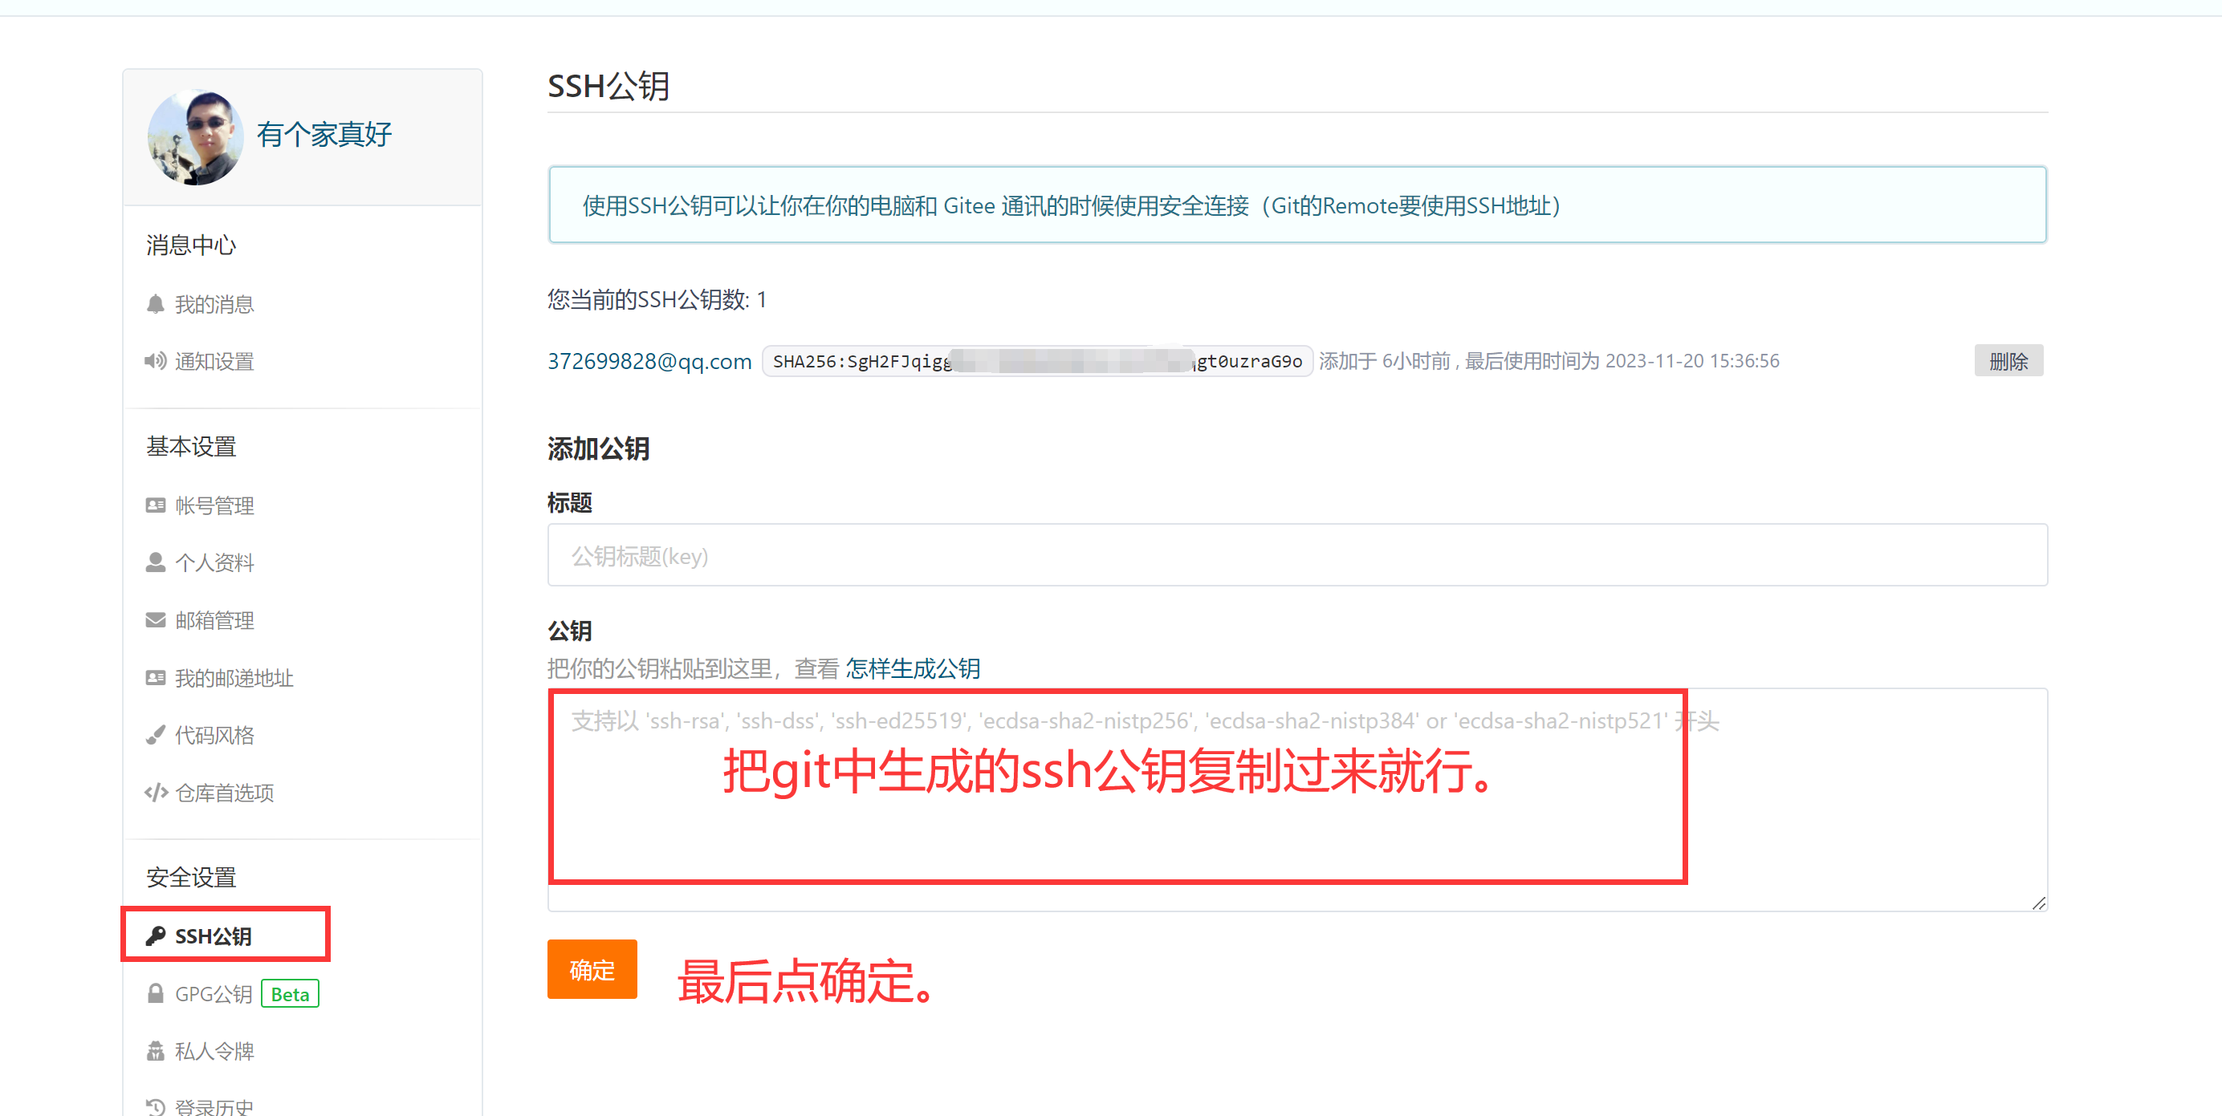Viewport: 2222px width, 1116px height.
Task: Click the textarea resize handle corner
Action: (x=2038, y=903)
